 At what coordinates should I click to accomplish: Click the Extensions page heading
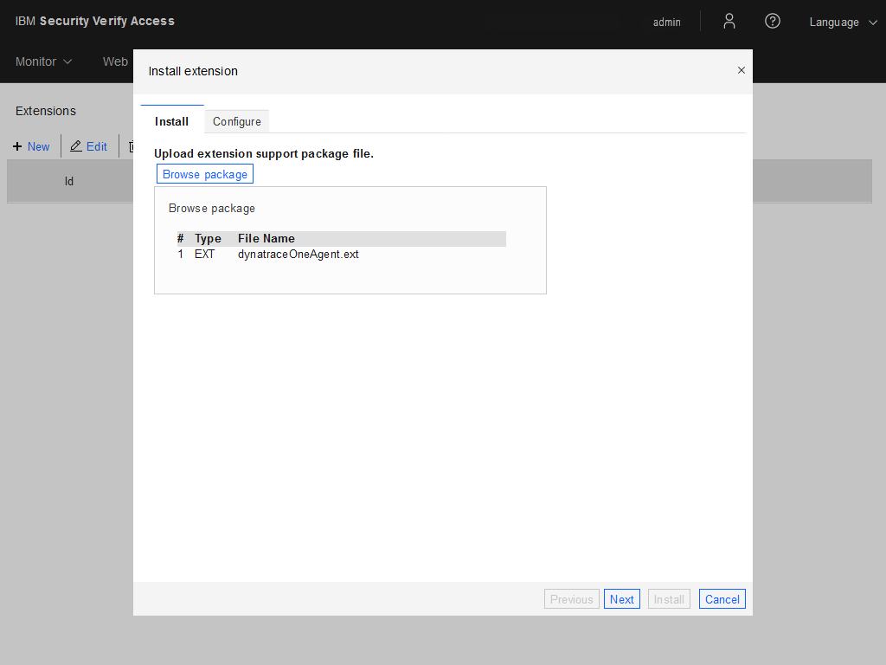coord(46,111)
